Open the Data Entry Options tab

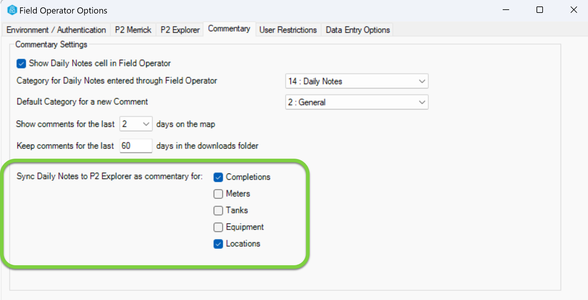click(x=358, y=30)
